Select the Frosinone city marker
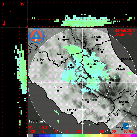Viewport: 137px width, 137px height. (88, 102)
